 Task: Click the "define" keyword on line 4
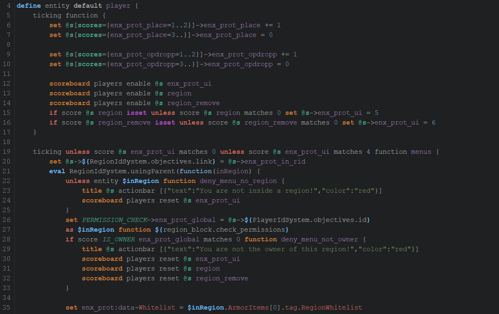click(x=27, y=6)
